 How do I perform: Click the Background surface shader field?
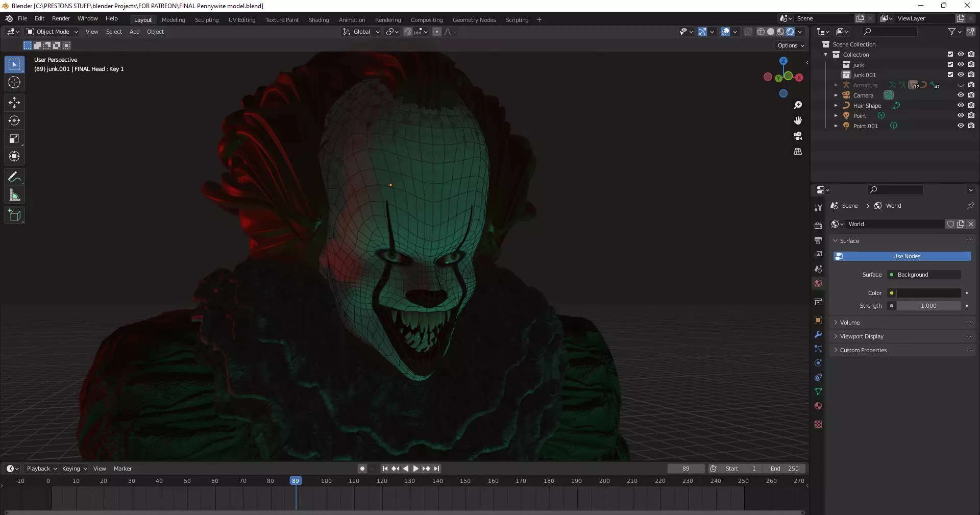click(x=924, y=275)
